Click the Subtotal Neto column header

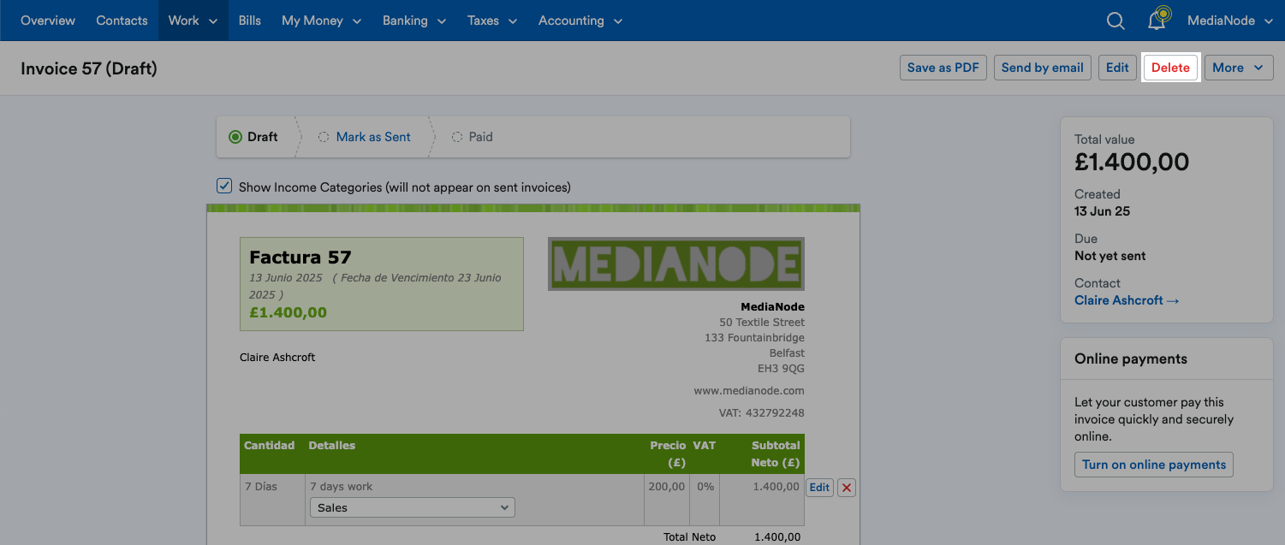pos(775,454)
